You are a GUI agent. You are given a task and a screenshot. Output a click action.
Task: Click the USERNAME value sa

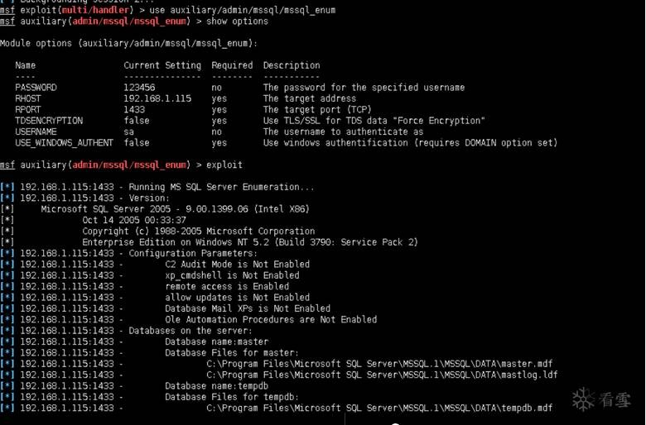pyautogui.click(x=129, y=131)
